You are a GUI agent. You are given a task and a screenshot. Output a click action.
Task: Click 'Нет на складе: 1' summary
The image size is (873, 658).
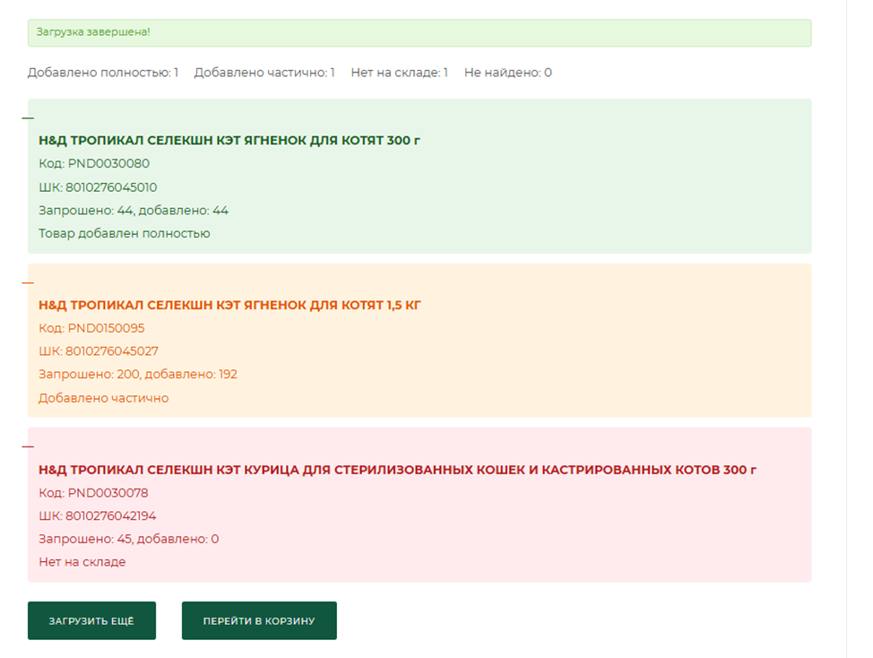(x=399, y=73)
